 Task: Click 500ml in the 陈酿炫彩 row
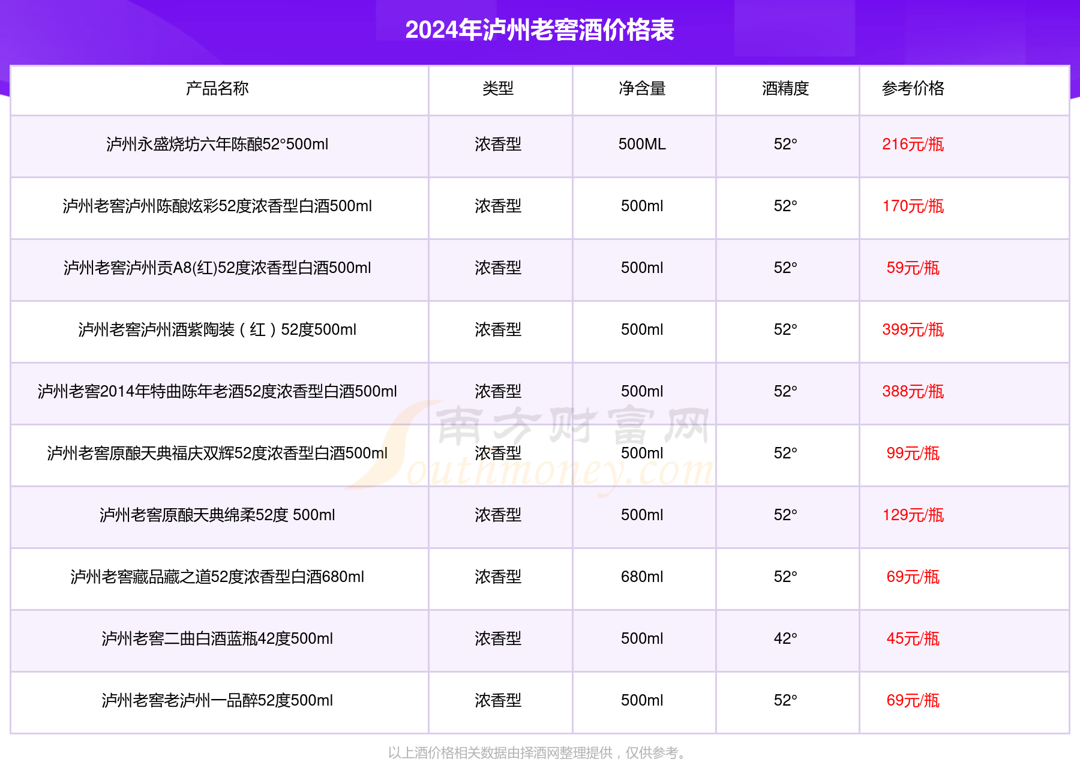pos(642,206)
